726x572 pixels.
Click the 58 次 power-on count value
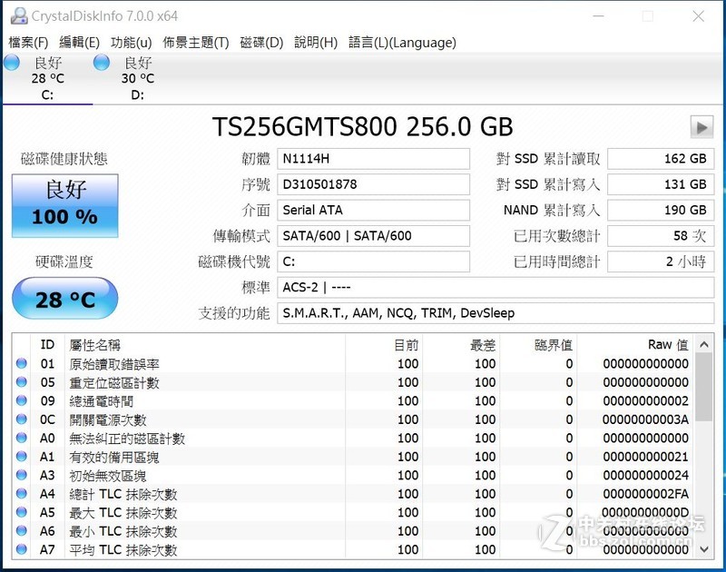[x=661, y=236]
